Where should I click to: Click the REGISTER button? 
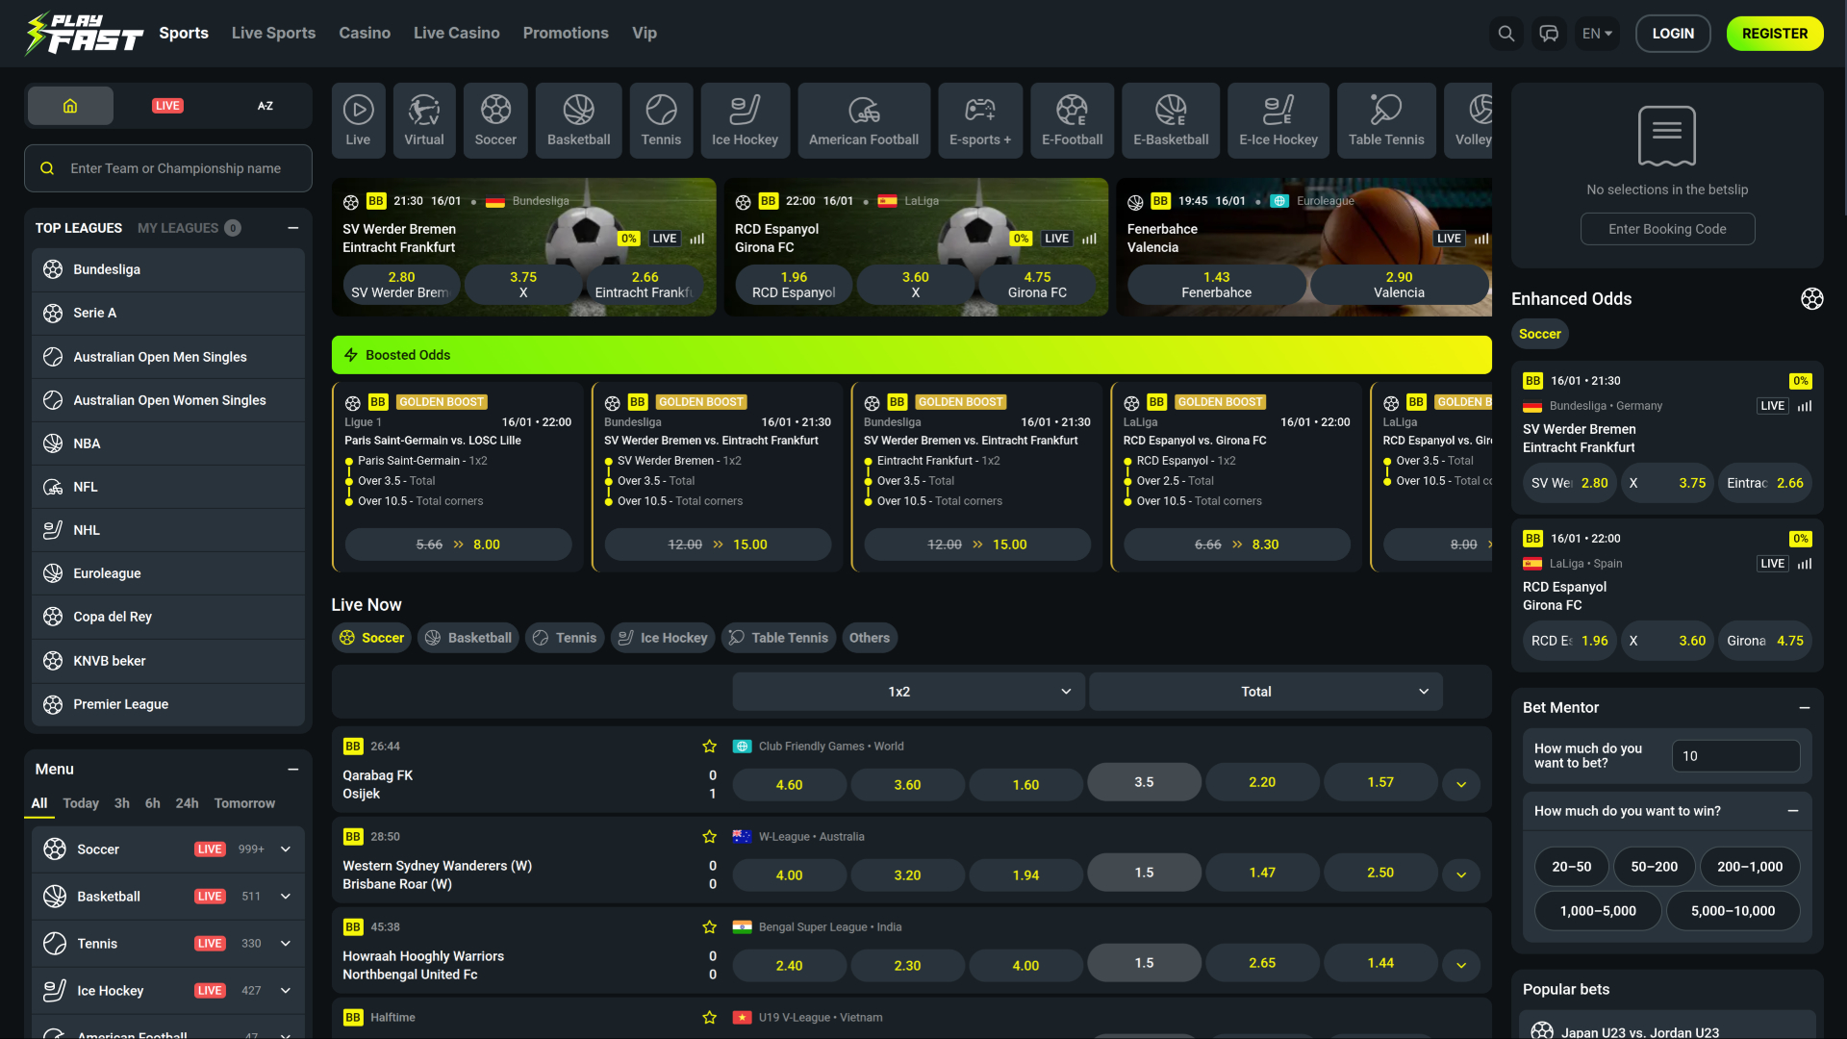pos(1774,33)
